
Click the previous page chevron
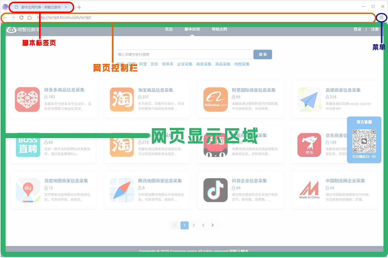(175, 225)
